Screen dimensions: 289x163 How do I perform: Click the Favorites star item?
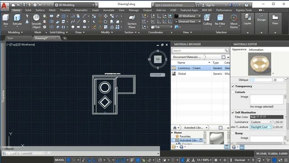[183, 136]
